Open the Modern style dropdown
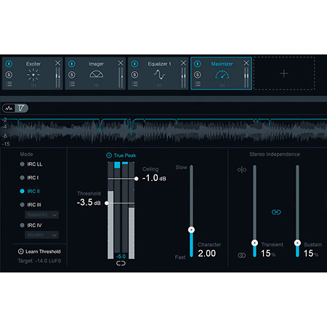 click(x=41, y=235)
